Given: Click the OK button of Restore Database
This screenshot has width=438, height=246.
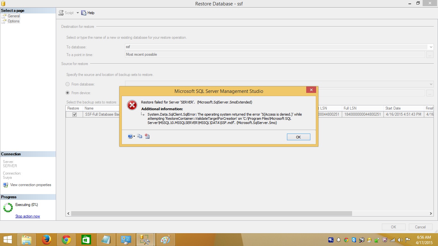Looking at the screenshot, I should click(393, 227).
